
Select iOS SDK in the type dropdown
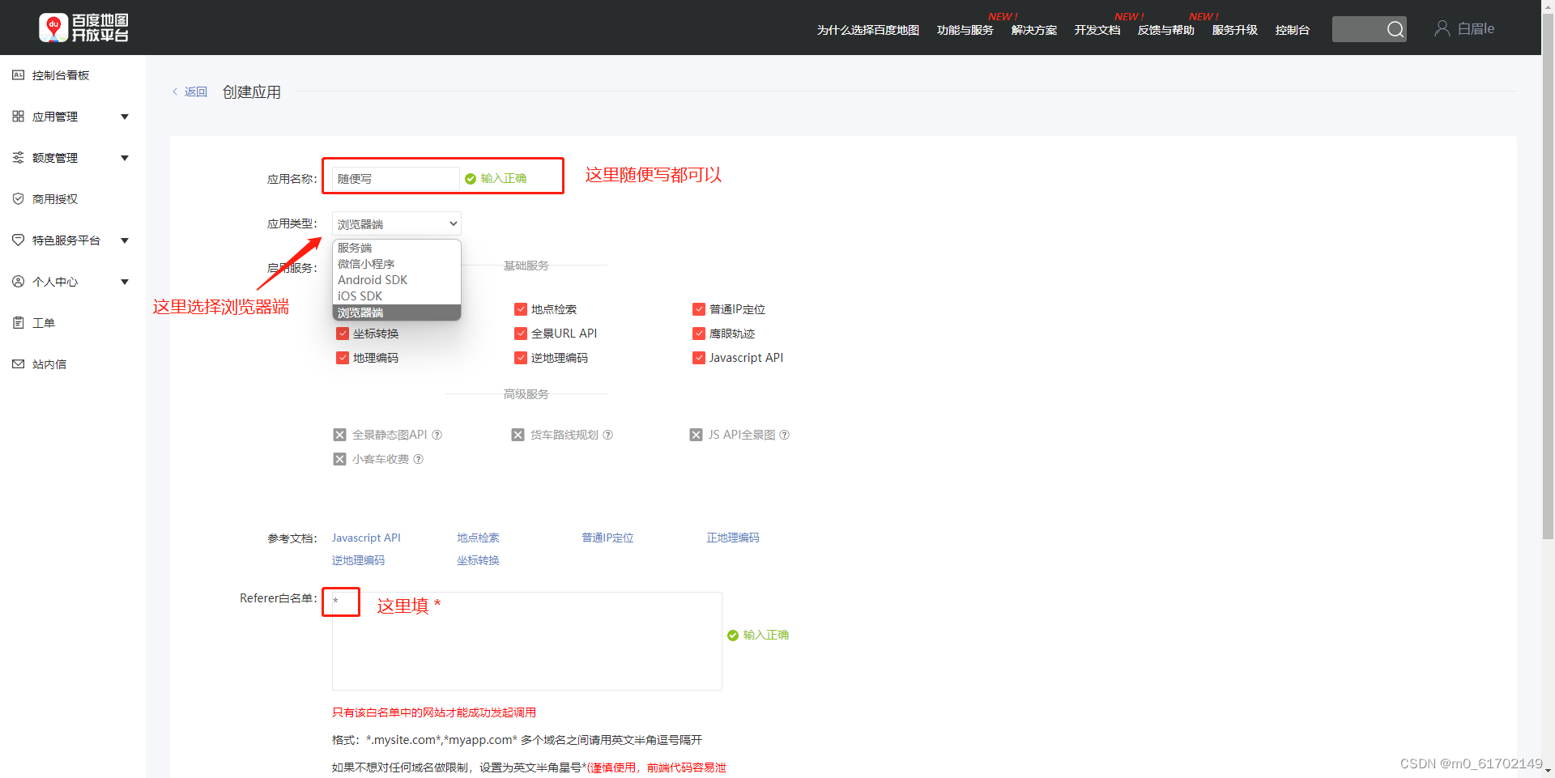pyautogui.click(x=397, y=296)
